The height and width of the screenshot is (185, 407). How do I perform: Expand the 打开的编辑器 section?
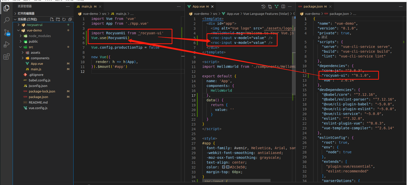tap(43, 14)
